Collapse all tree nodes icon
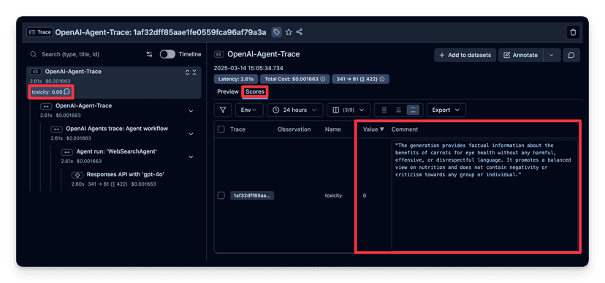The height and width of the screenshot is (283, 605). (x=194, y=72)
